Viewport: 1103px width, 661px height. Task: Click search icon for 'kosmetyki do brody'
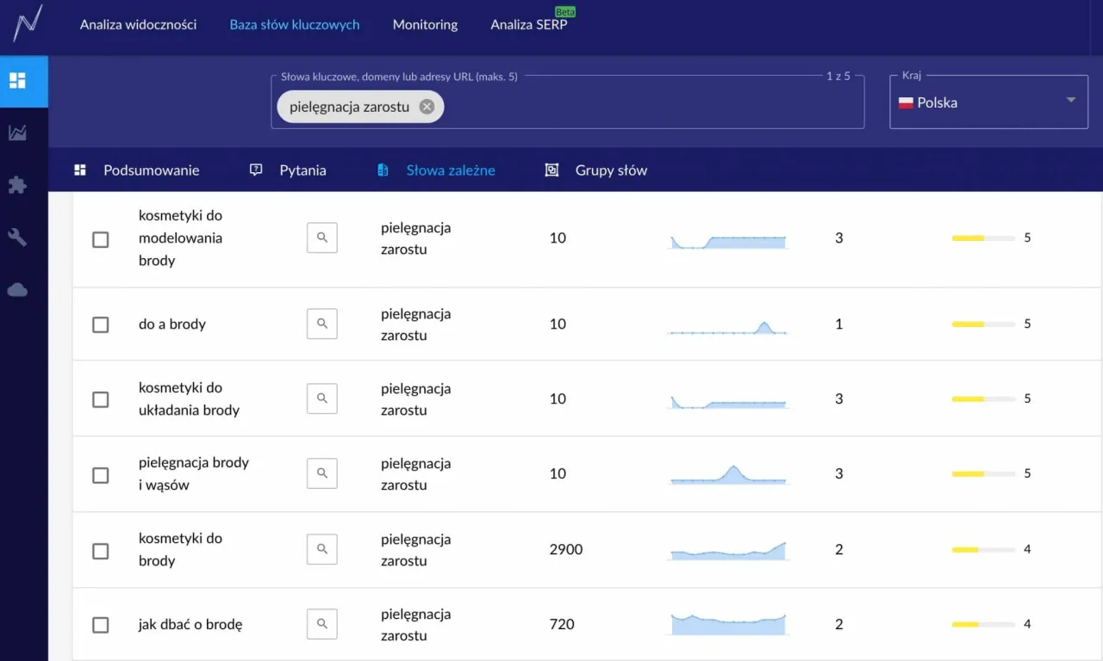coord(321,549)
